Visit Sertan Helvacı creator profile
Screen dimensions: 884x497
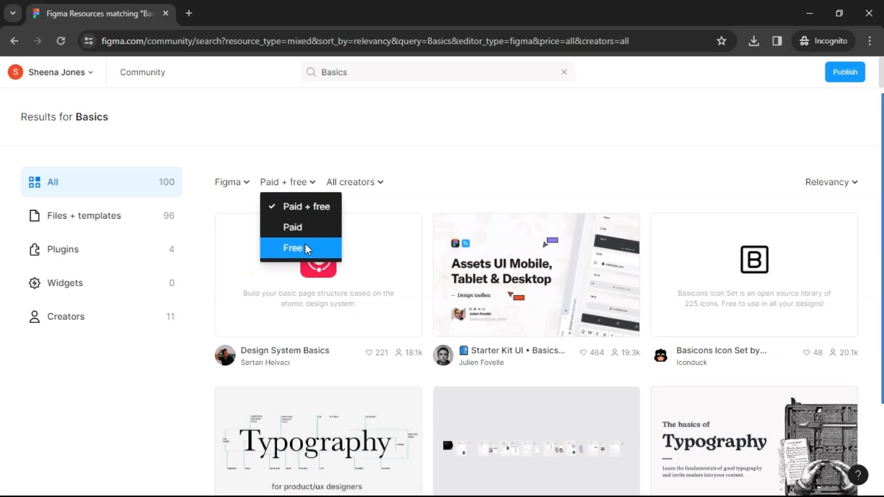pos(265,363)
